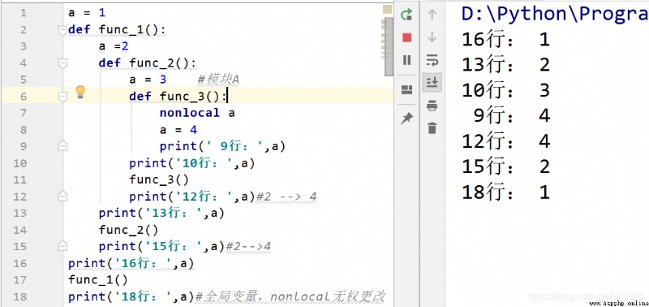Click line number 7 in the gutter
The image size is (649, 307).
[x=23, y=113]
